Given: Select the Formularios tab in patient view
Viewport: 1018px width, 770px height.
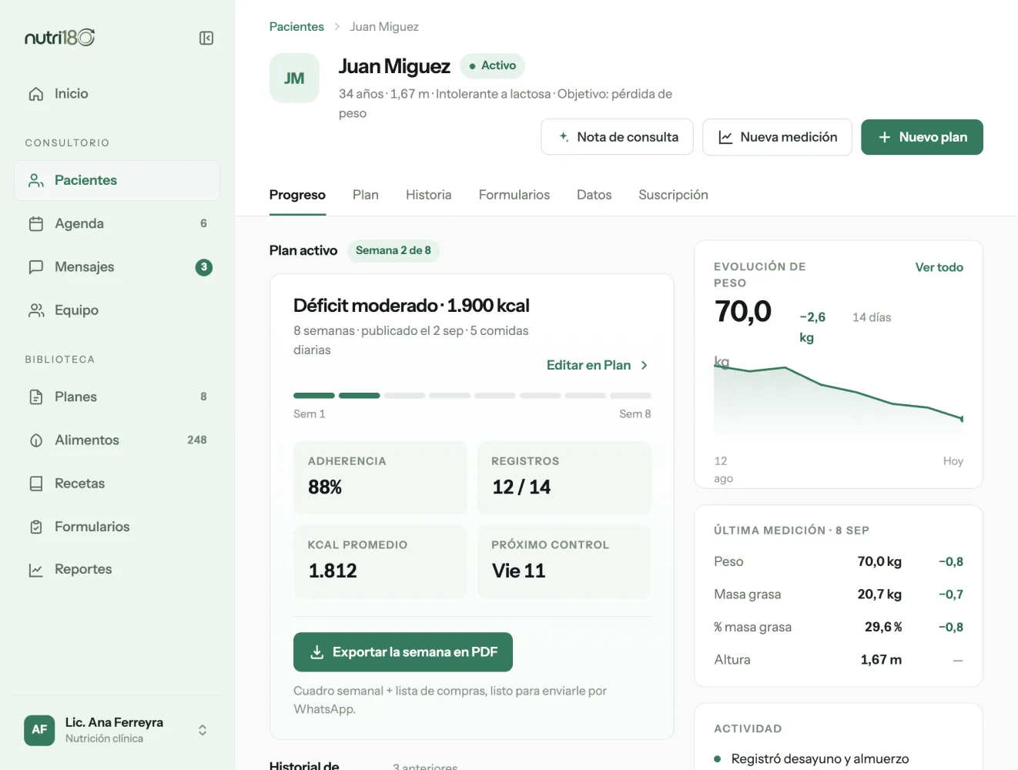Looking at the screenshot, I should pos(514,195).
